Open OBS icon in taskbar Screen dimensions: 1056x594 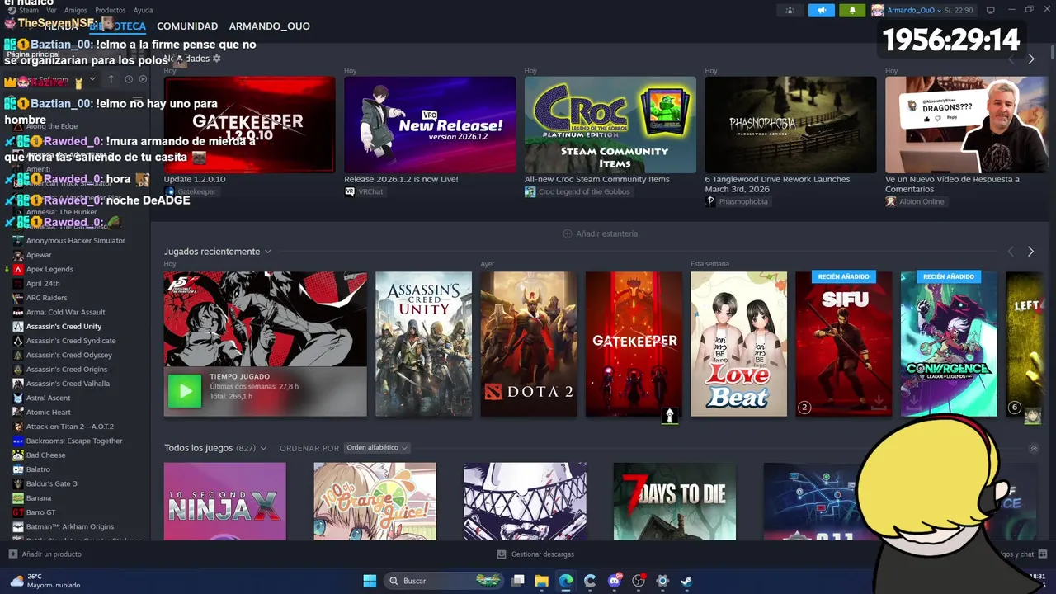pos(638,581)
